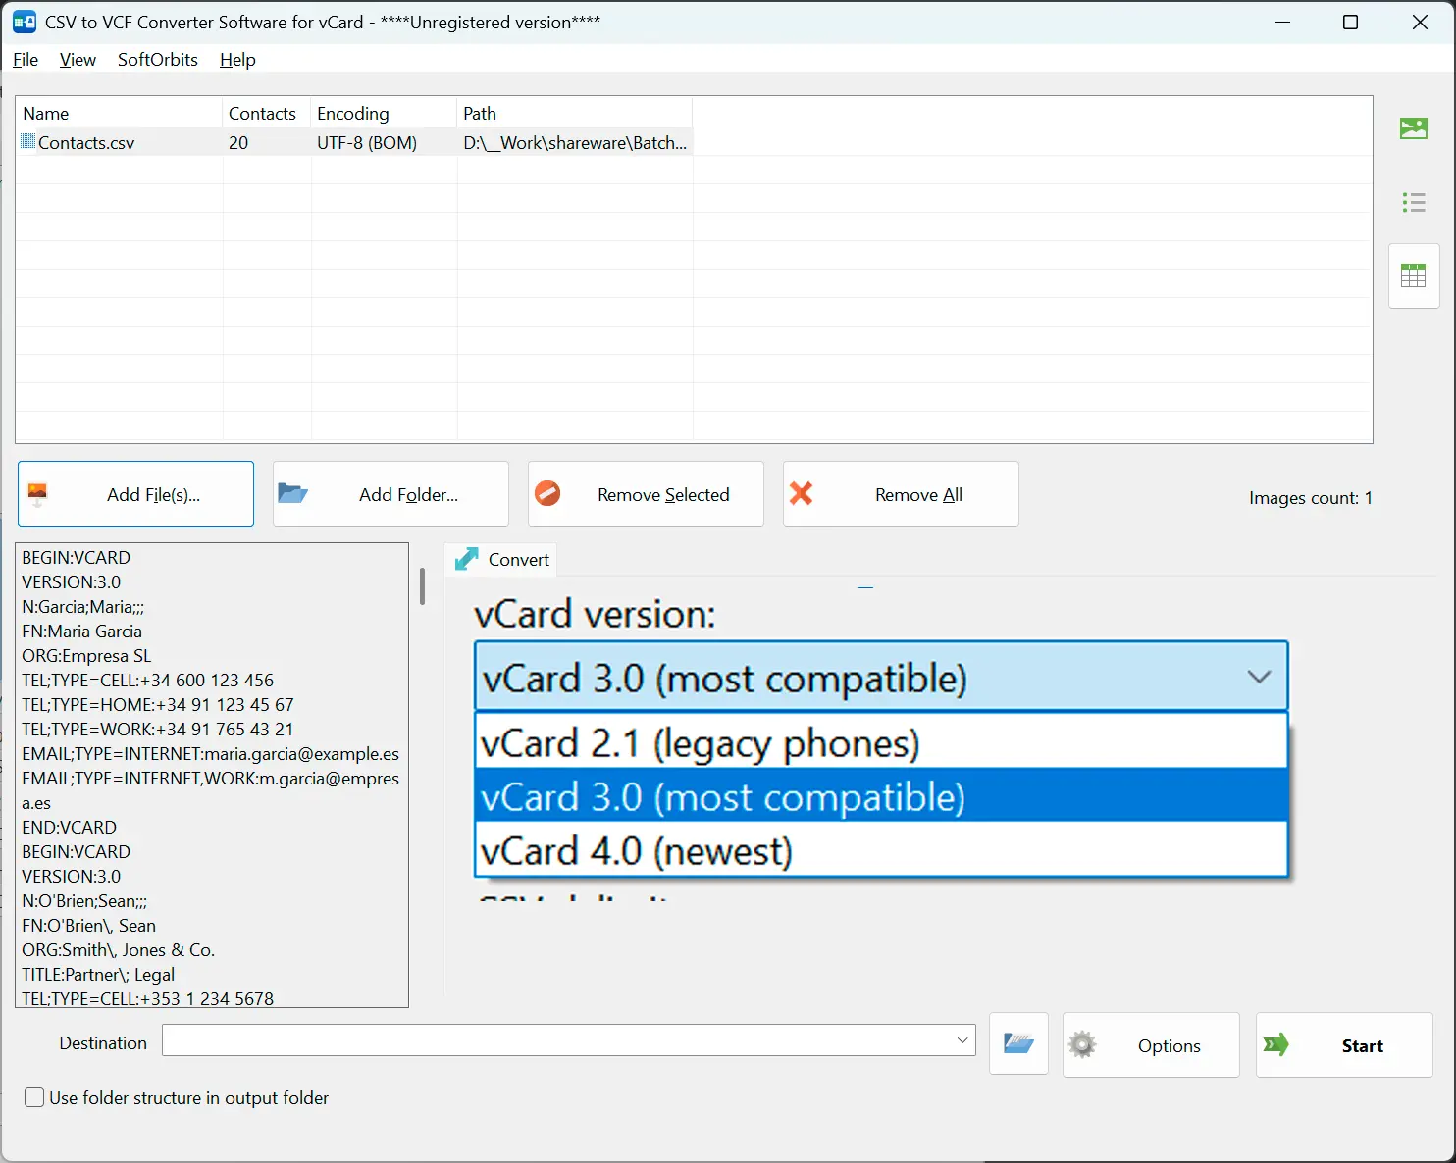Click the TEL;TYPE=HOME:+34 91 123 45 67 line
This screenshot has height=1163, width=1456.
pos(158,705)
